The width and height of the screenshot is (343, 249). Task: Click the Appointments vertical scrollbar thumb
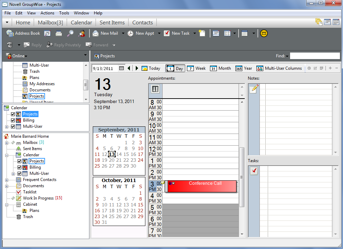242,177
